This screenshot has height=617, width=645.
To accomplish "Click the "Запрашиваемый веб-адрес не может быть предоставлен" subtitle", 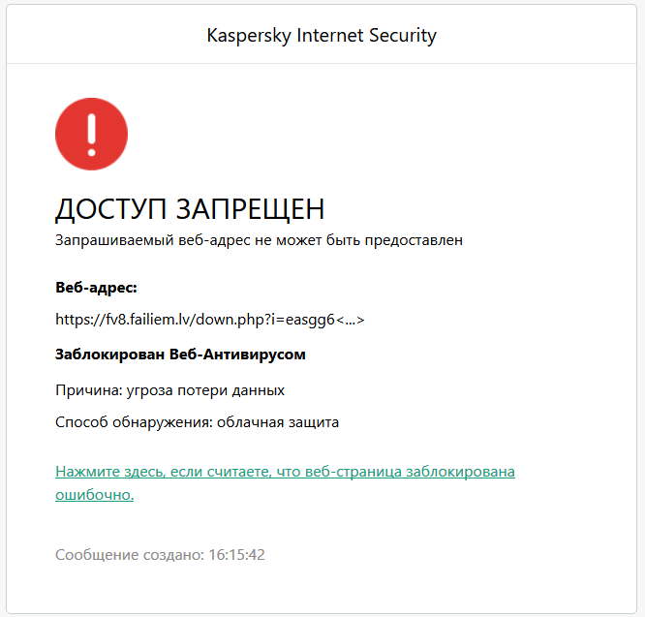I will click(x=259, y=239).
